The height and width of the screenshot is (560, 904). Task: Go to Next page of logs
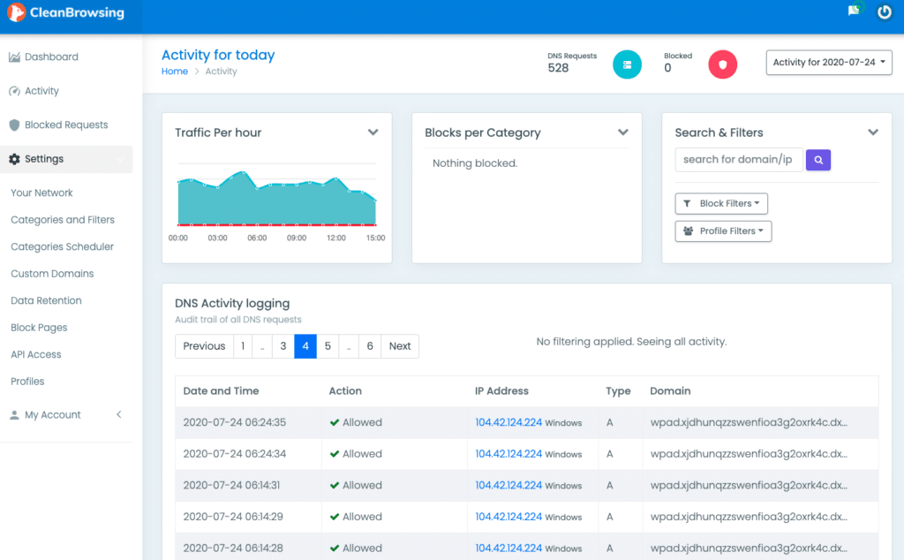[x=400, y=346]
